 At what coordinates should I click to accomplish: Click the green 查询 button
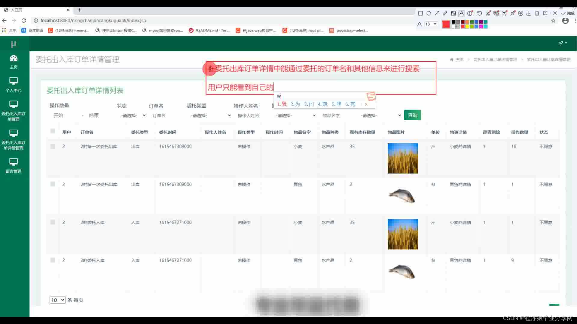pos(412,115)
